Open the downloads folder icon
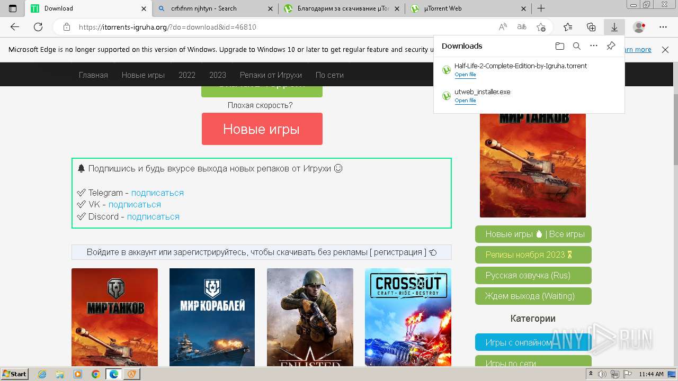This screenshot has height=381, width=678. [x=560, y=46]
